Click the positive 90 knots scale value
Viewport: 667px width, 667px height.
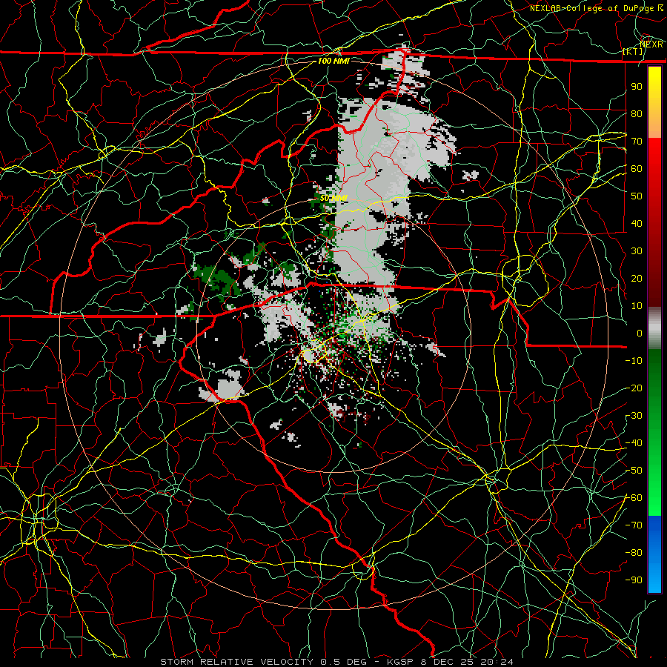637,87
